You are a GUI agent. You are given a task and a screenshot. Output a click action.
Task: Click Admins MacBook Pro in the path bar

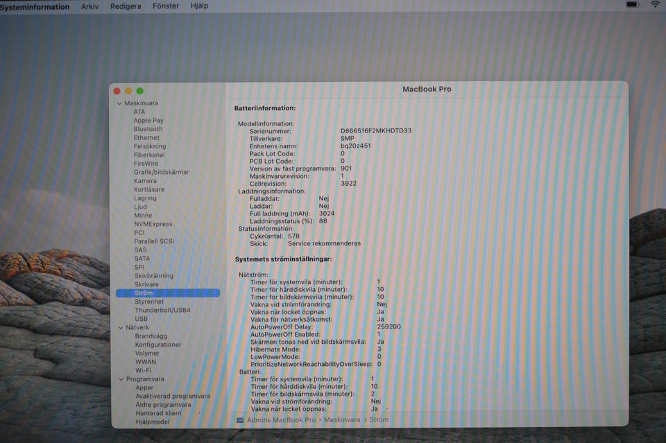(x=281, y=419)
